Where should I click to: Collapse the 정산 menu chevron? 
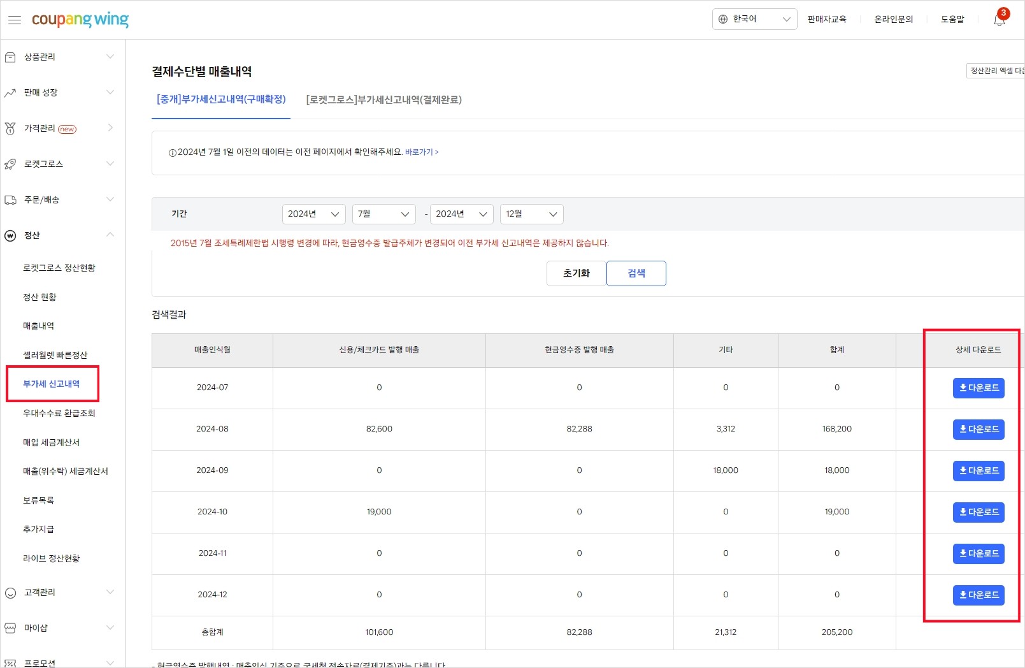coord(110,235)
